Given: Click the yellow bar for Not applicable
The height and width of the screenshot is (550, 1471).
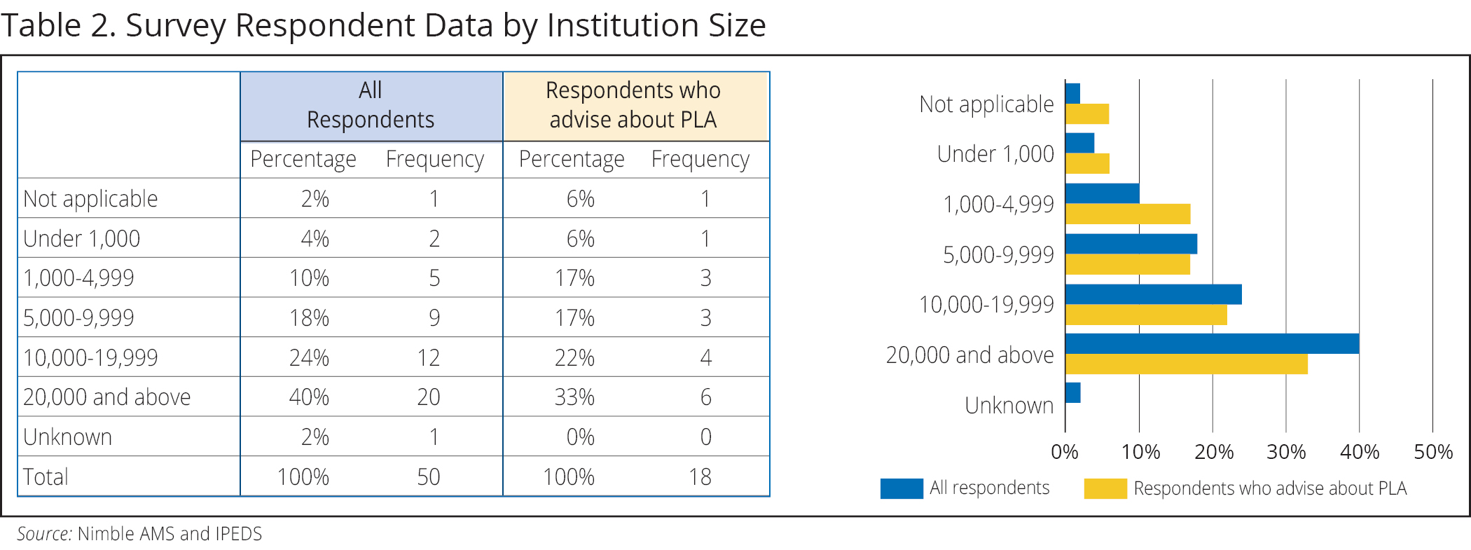Looking at the screenshot, I should click(x=1087, y=114).
